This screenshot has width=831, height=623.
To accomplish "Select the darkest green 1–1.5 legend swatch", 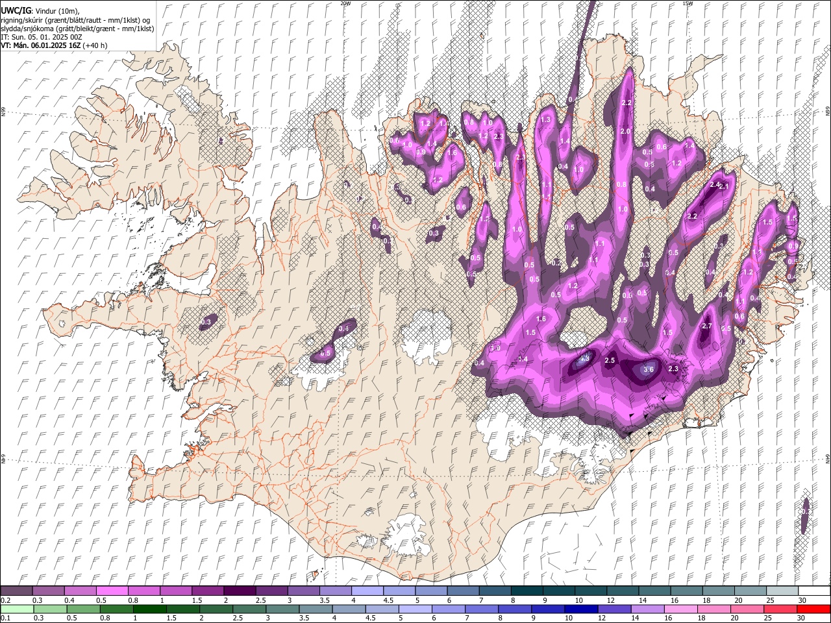I will (x=149, y=609).
